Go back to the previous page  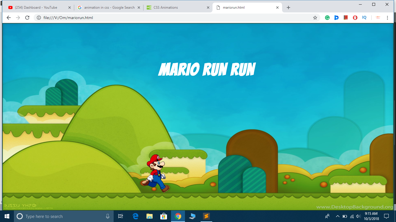tap(9, 18)
